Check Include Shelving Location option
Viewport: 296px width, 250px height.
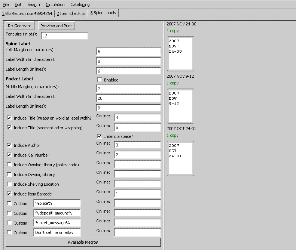point(9,184)
